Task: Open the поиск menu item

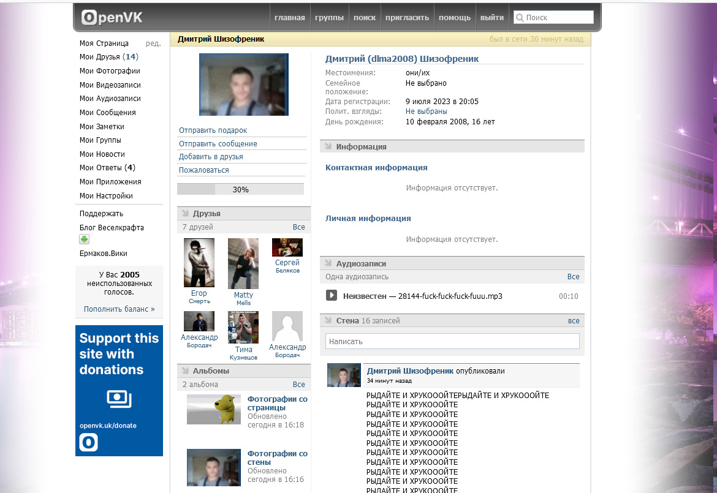Action: pyautogui.click(x=365, y=17)
